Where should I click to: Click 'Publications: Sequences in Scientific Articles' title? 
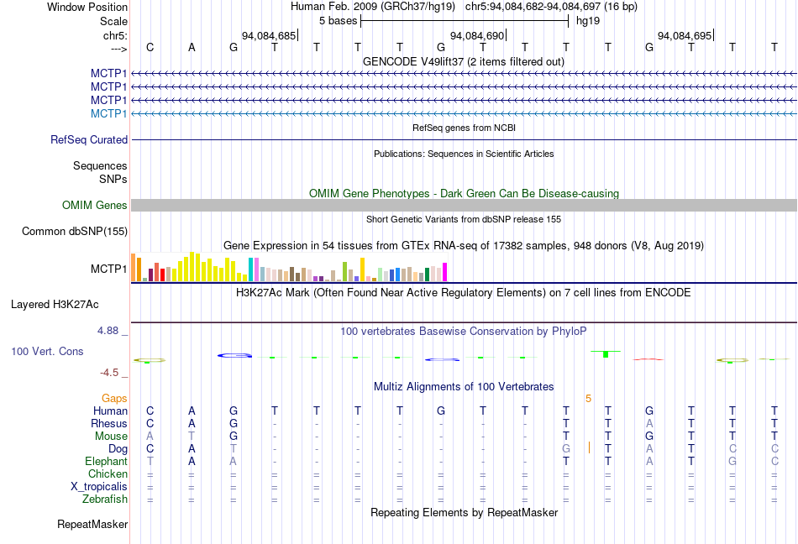click(464, 154)
